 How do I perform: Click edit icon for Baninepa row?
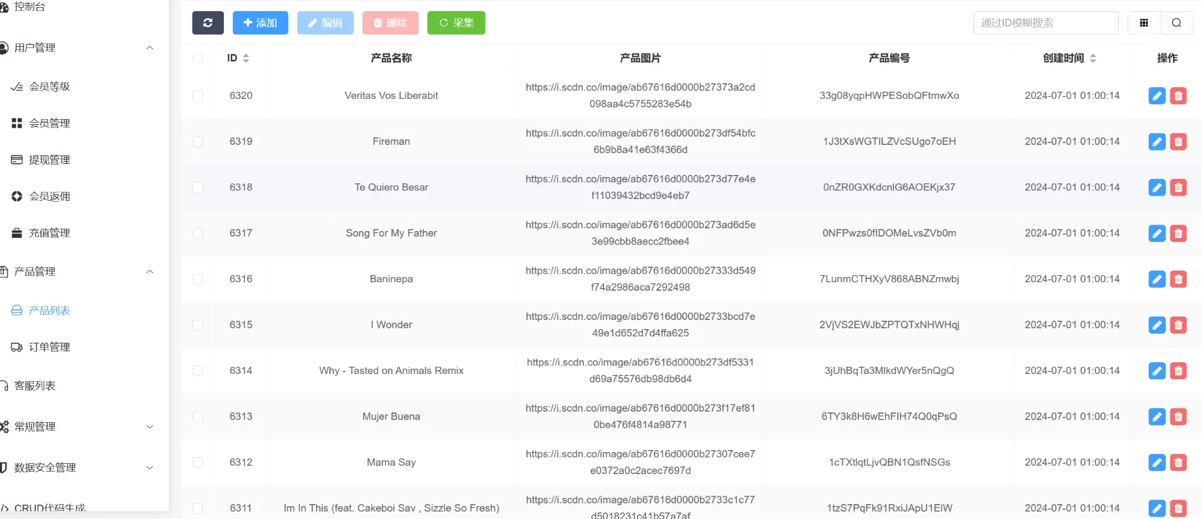point(1156,279)
